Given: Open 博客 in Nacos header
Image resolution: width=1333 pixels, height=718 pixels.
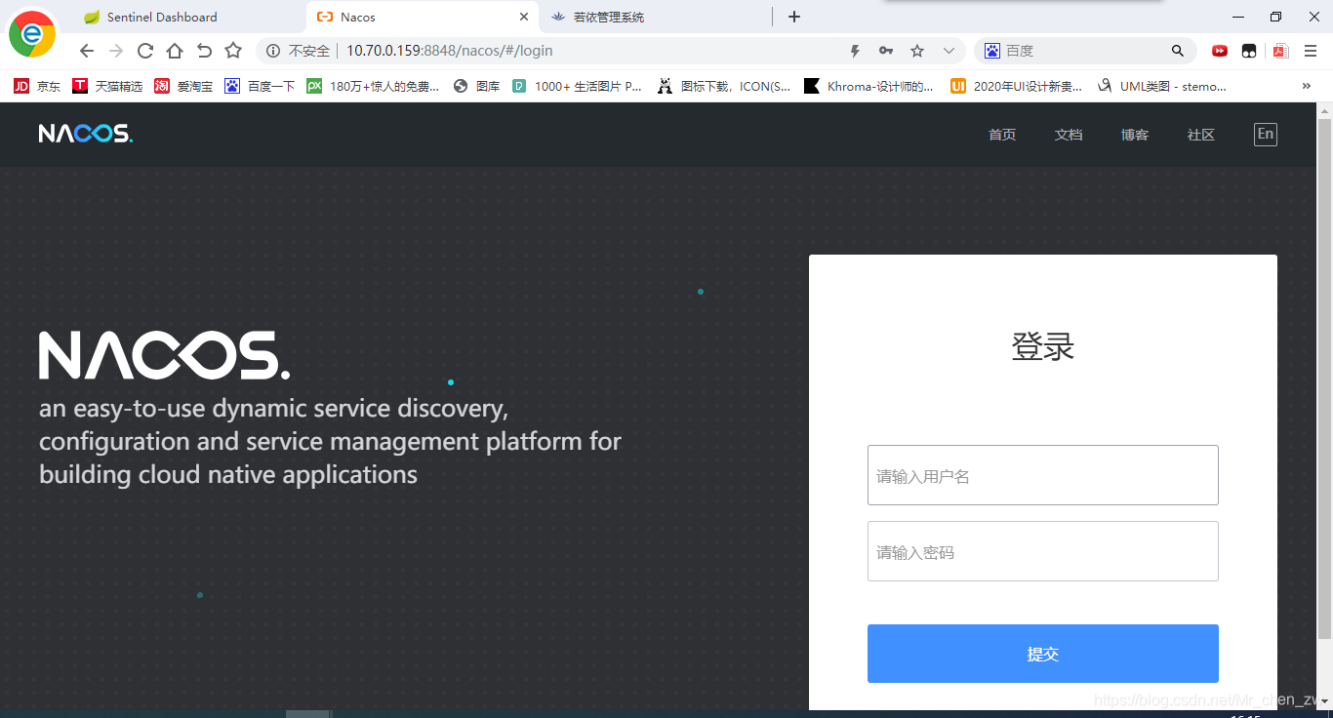Looking at the screenshot, I should tap(1135, 135).
